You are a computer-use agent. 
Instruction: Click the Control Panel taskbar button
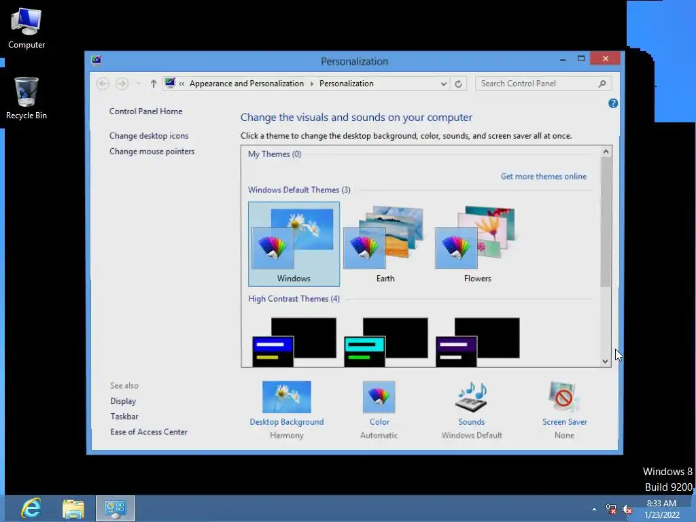(116, 508)
